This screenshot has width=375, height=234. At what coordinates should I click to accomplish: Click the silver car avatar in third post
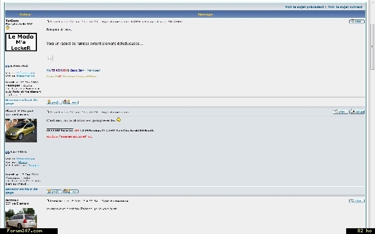(x=21, y=217)
